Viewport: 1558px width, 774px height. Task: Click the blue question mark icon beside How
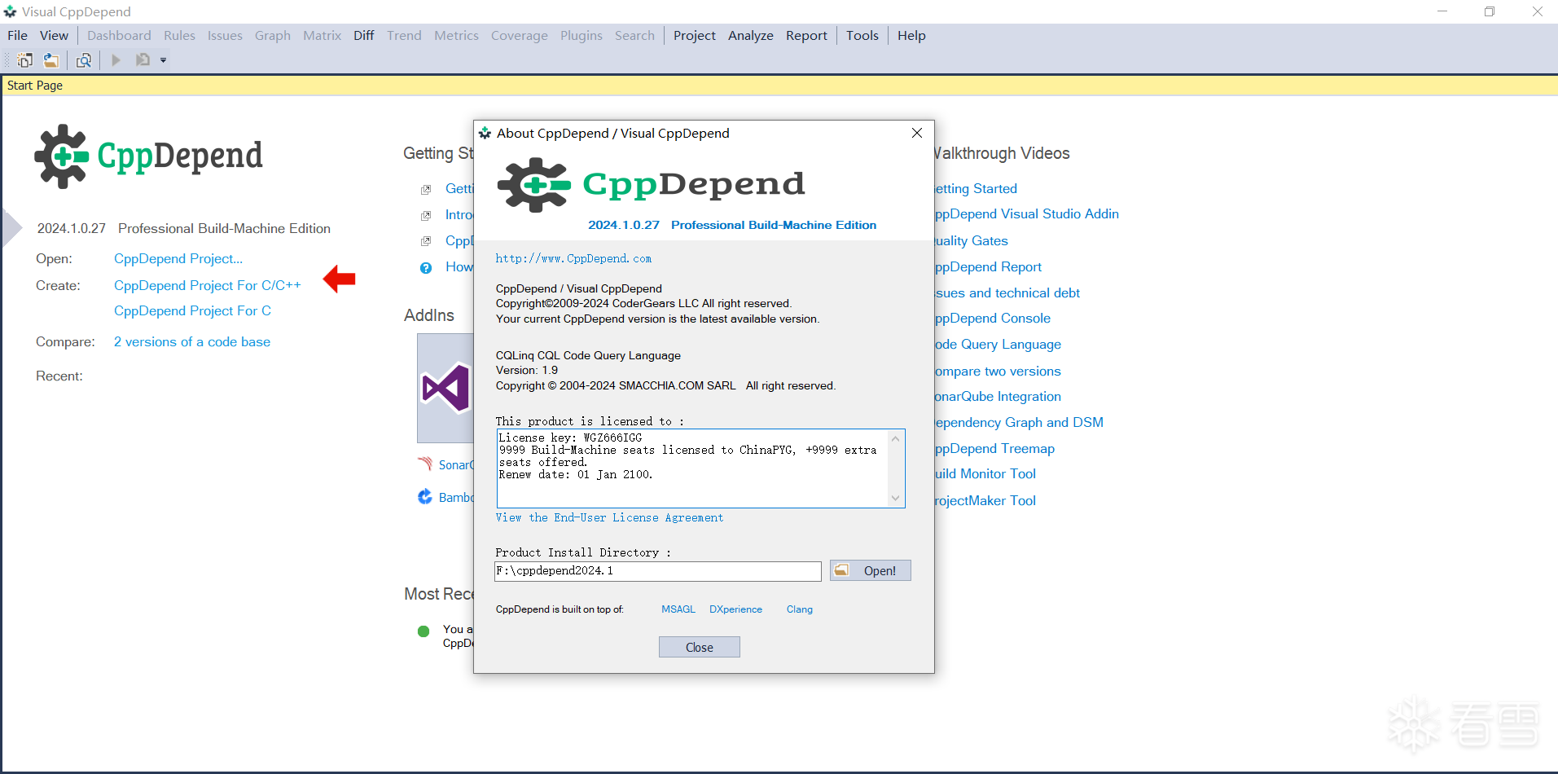click(426, 268)
